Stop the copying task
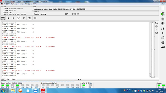166x93 pixels. click(8, 18)
